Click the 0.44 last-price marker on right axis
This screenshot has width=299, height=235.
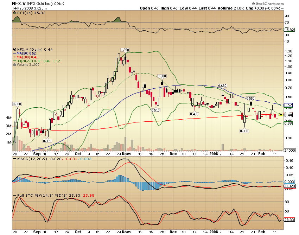(287, 115)
